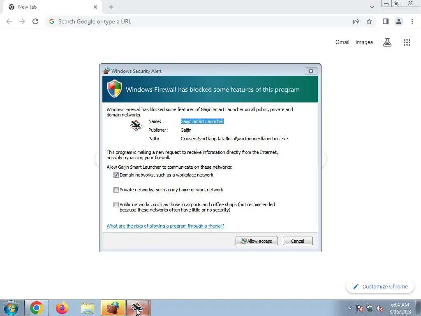This screenshot has height=316, width=421.
Task: Open Google Images link
Action: [x=364, y=42]
